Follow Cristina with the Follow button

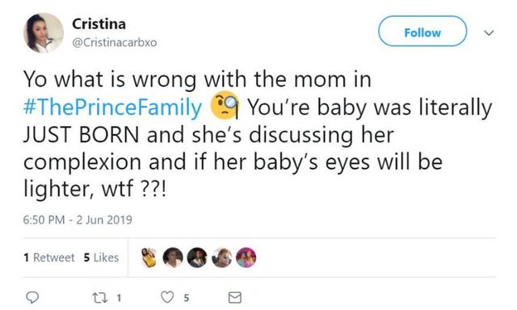[422, 31]
